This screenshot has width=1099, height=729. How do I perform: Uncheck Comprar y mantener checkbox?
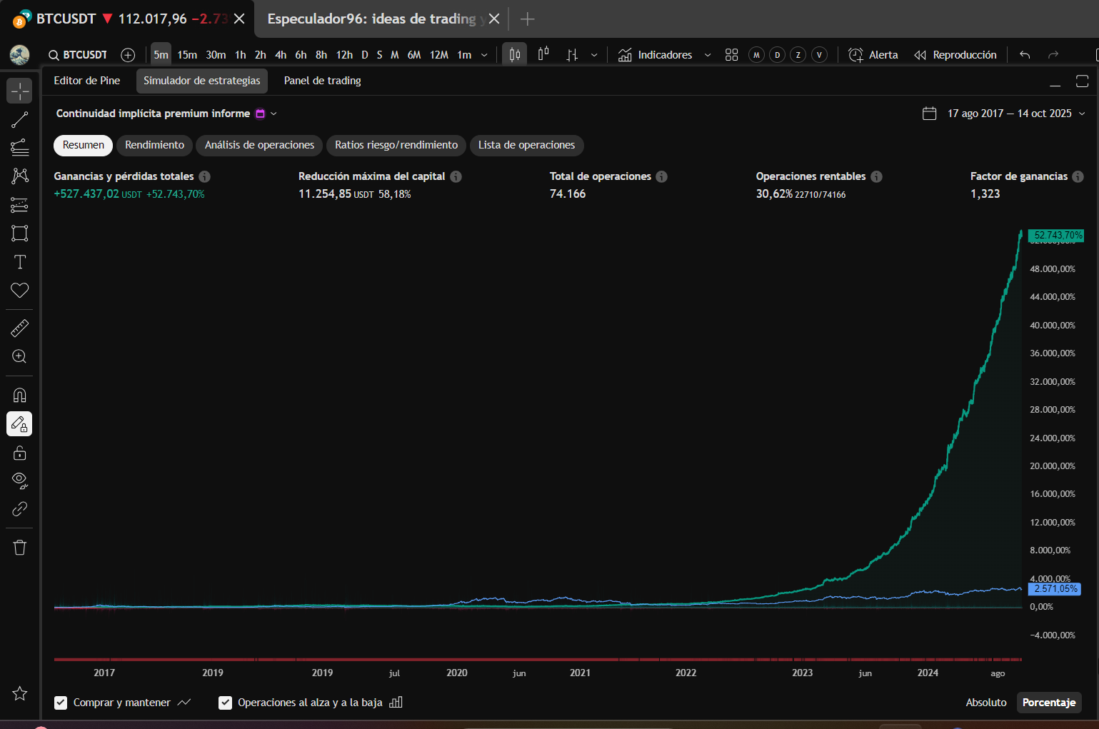(61, 703)
